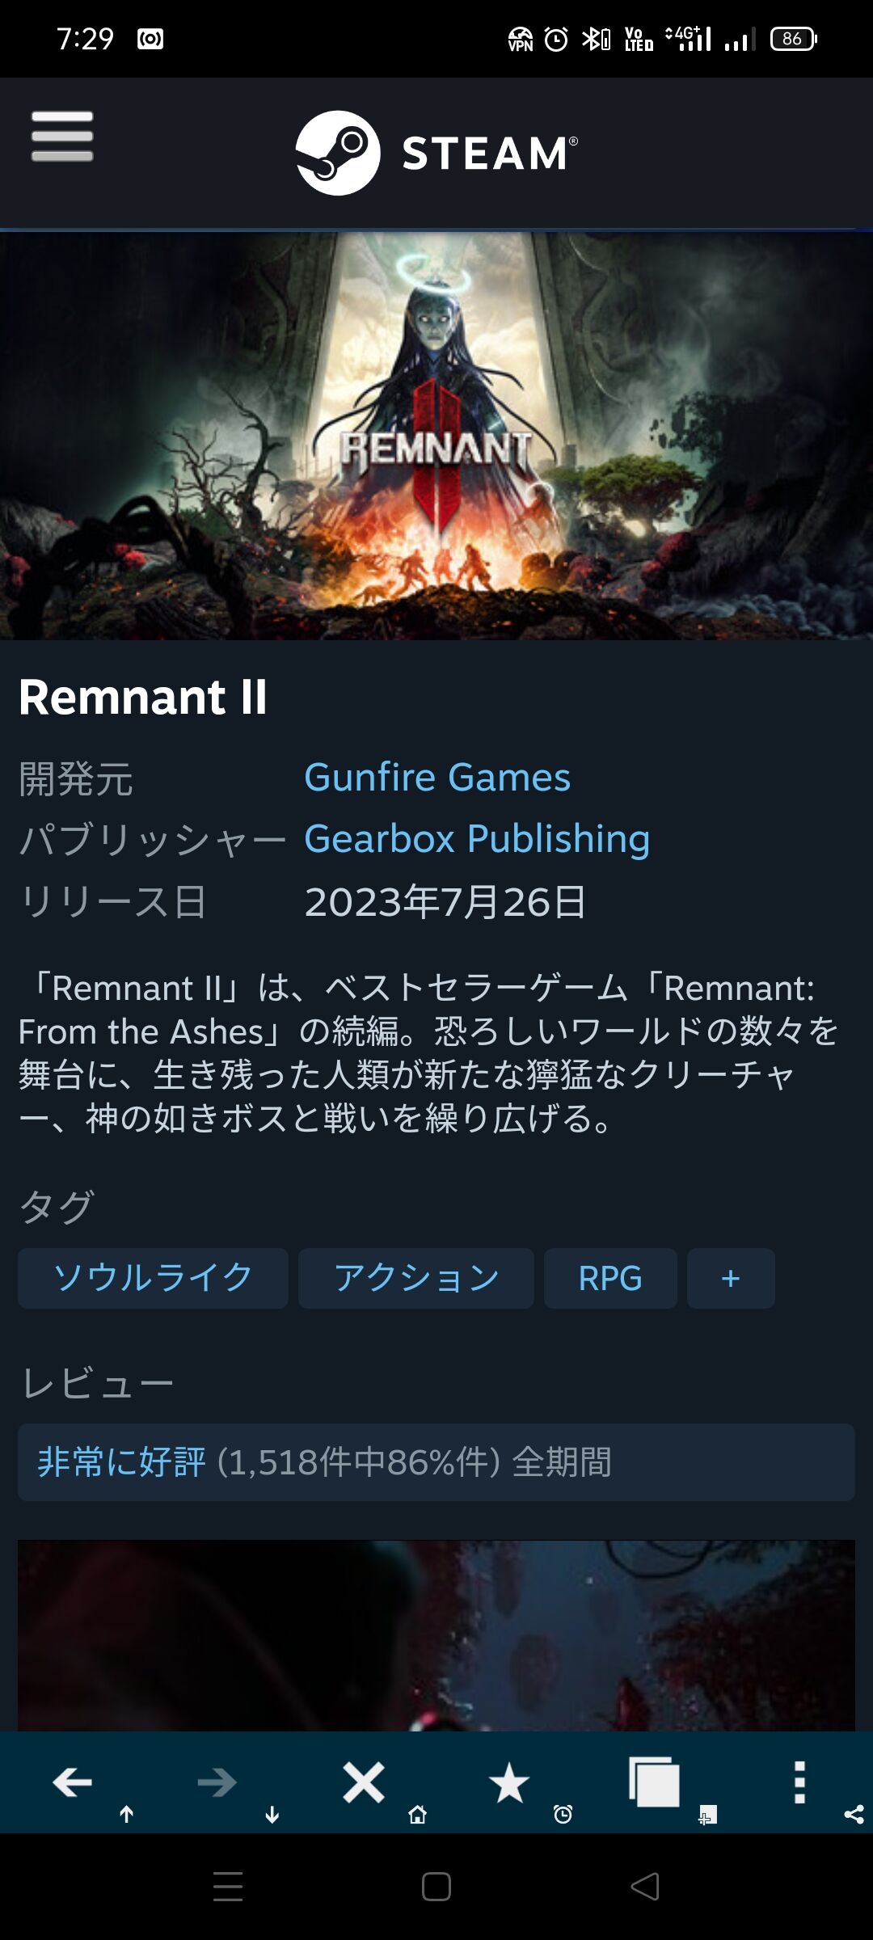Tap Android recent apps menu button
The image size is (873, 1940).
[x=228, y=1887]
